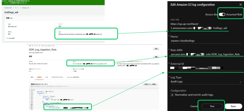This screenshot has width=244, height=111.
Task: Click Cancel in the log configuration dialog
Action: click(x=194, y=106)
